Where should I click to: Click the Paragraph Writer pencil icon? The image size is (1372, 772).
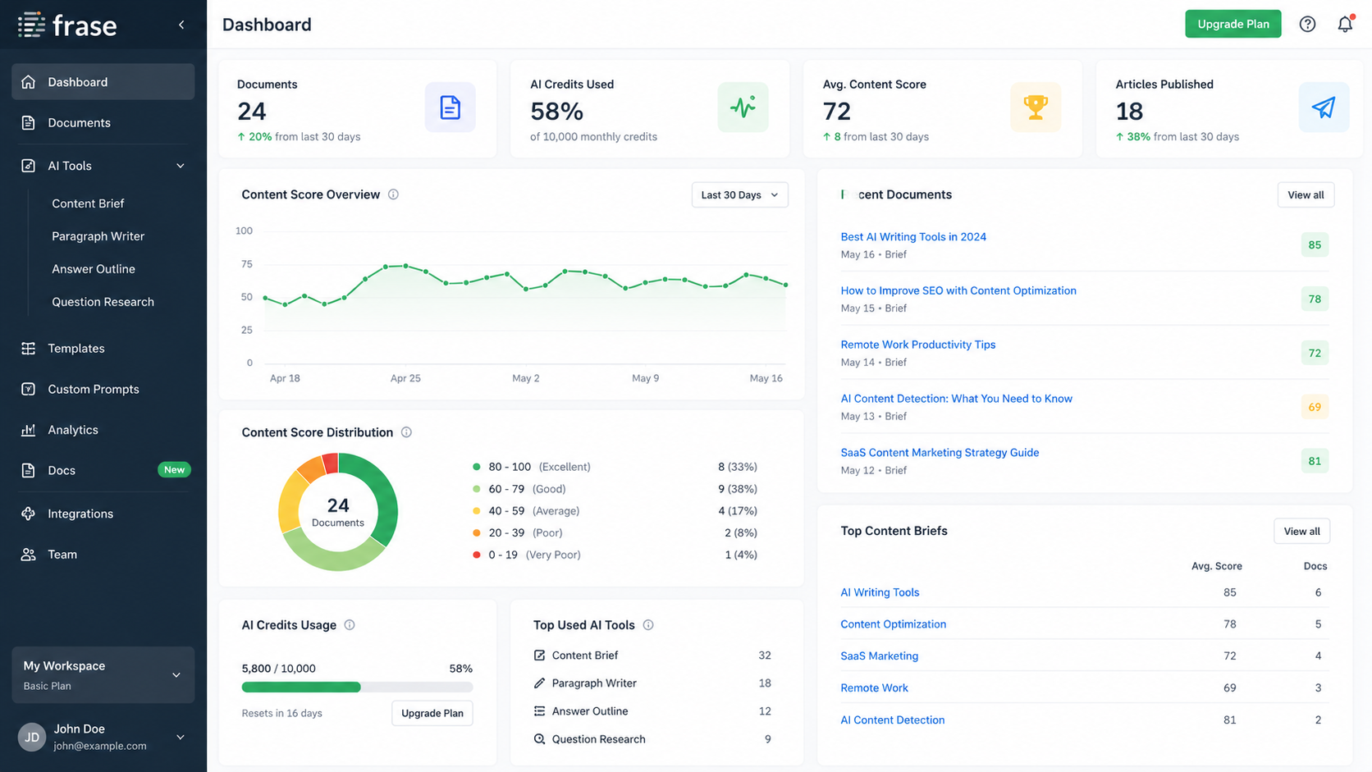coord(539,683)
